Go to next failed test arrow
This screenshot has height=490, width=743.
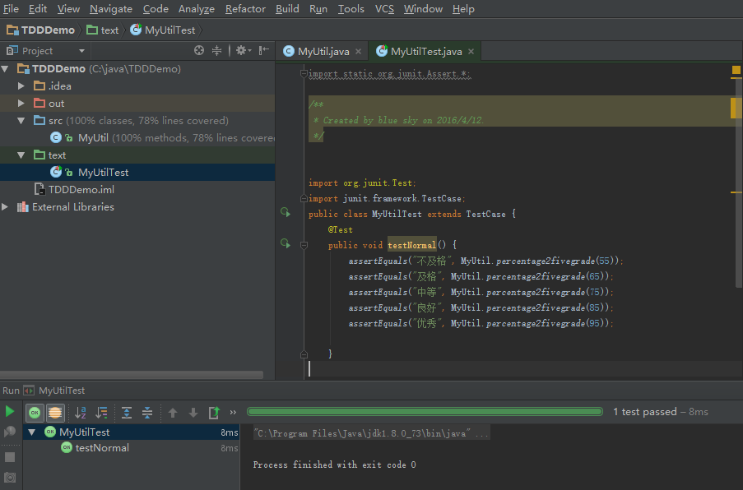tap(193, 413)
